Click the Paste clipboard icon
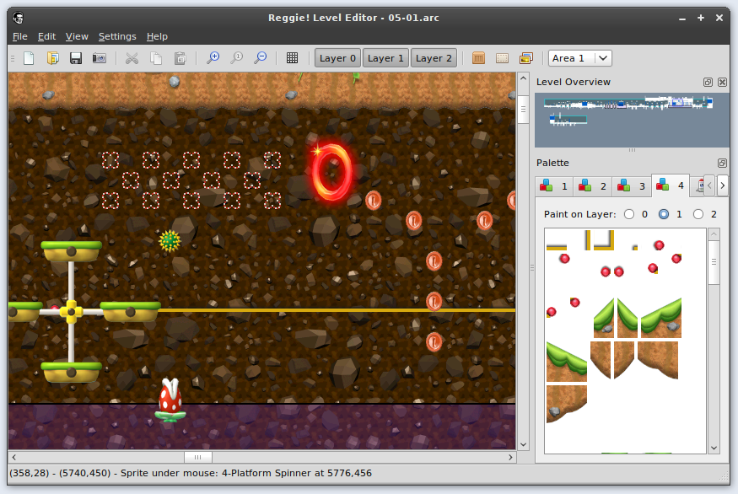This screenshot has height=494, width=738. 180,58
